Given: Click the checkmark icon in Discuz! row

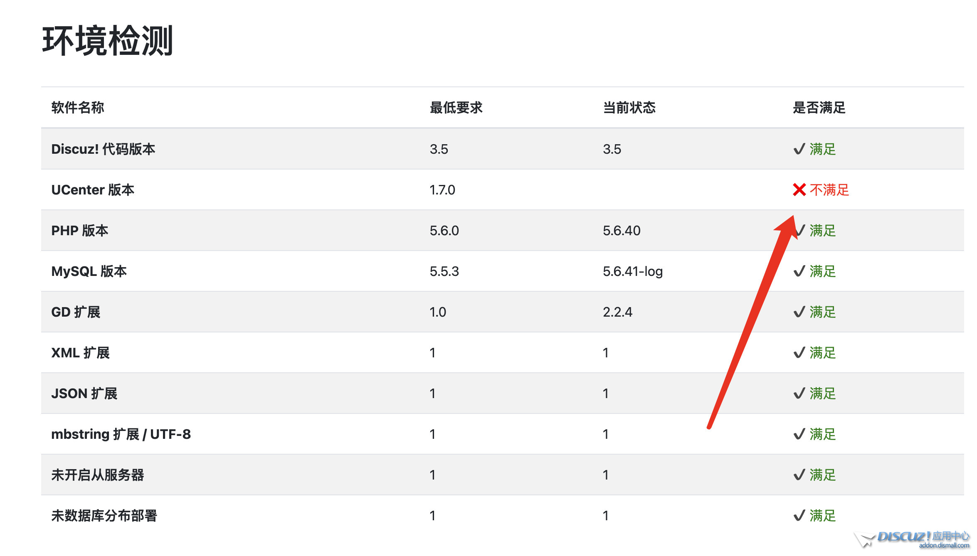Looking at the screenshot, I should click(799, 149).
